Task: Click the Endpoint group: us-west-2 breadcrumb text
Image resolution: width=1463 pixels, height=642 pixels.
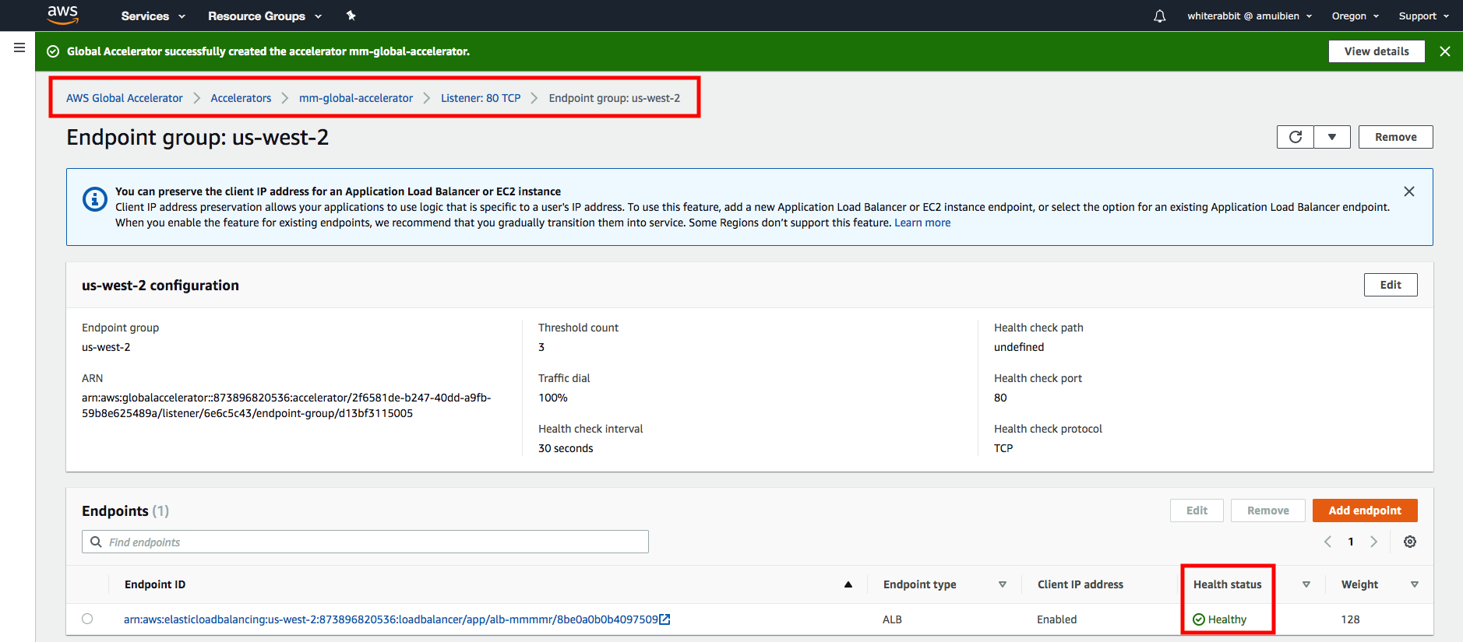Action: (x=614, y=98)
